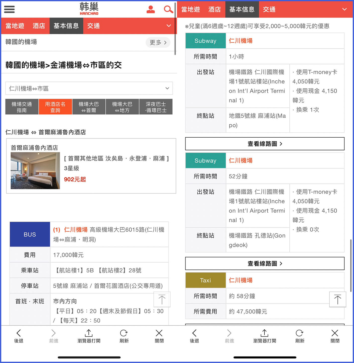Switch to the 基本信息 tab
The height and width of the screenshot is (363, 354).
click(66, 26)
